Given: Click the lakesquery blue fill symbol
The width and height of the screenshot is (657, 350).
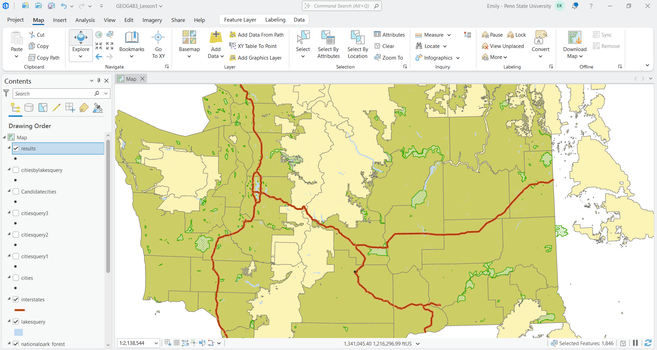Looking at the screenshot, I should click(x=19, y=332).
